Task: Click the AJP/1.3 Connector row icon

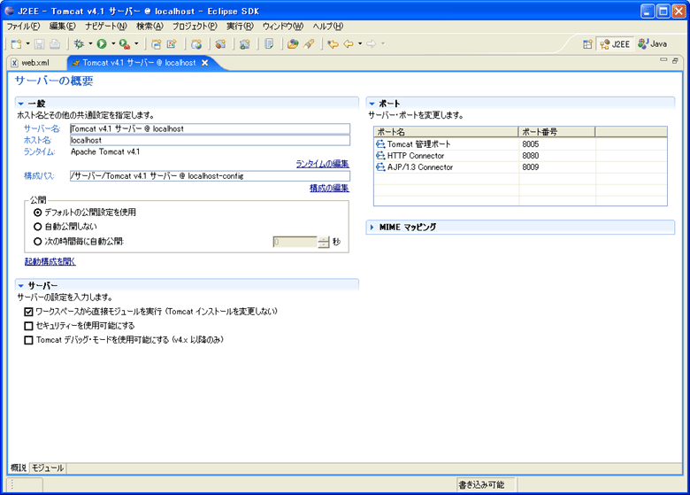Action: pos(380,166)
